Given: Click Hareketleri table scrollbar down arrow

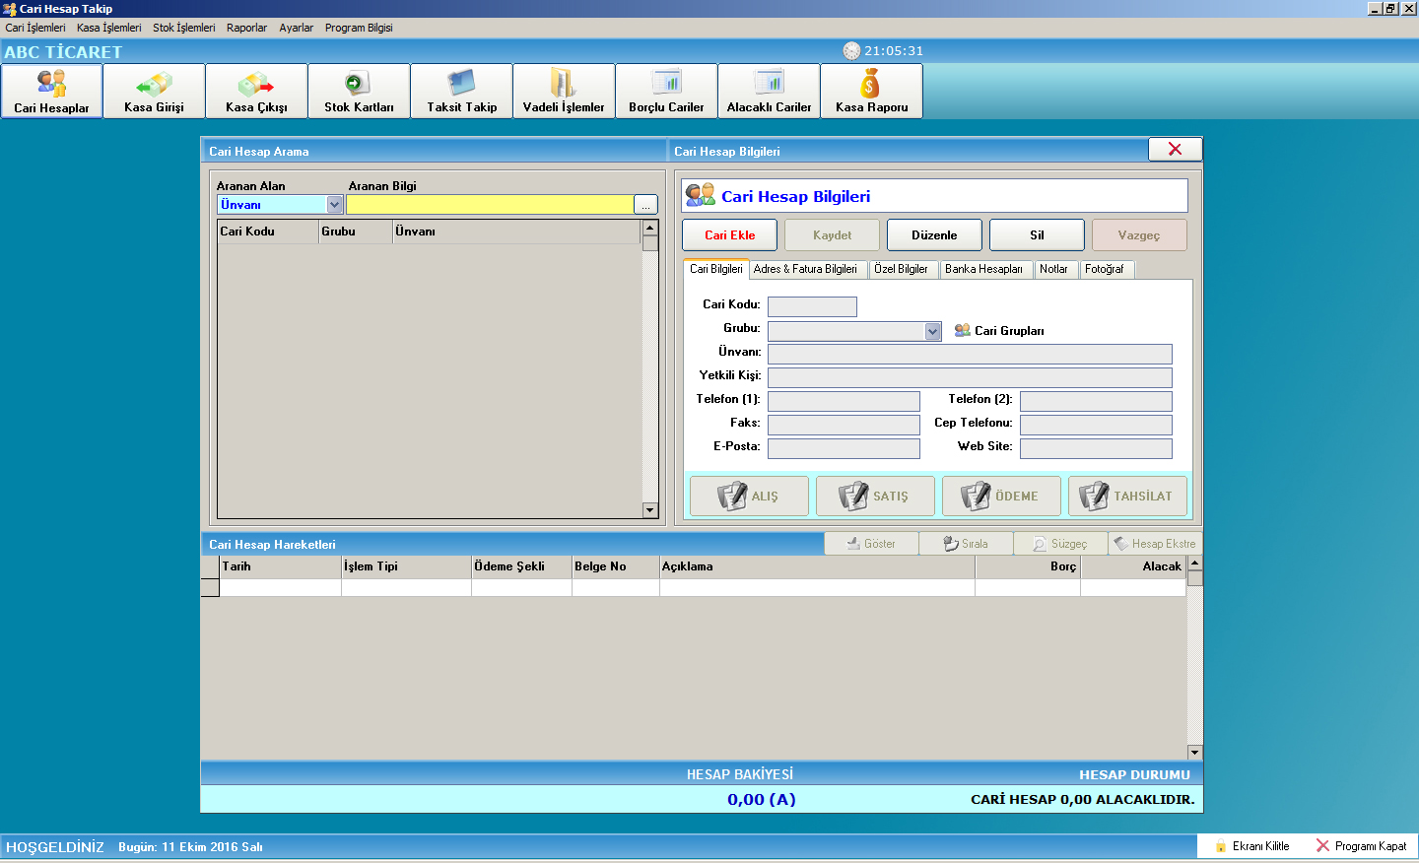Looking at the screenshot, I should 1194,752.
